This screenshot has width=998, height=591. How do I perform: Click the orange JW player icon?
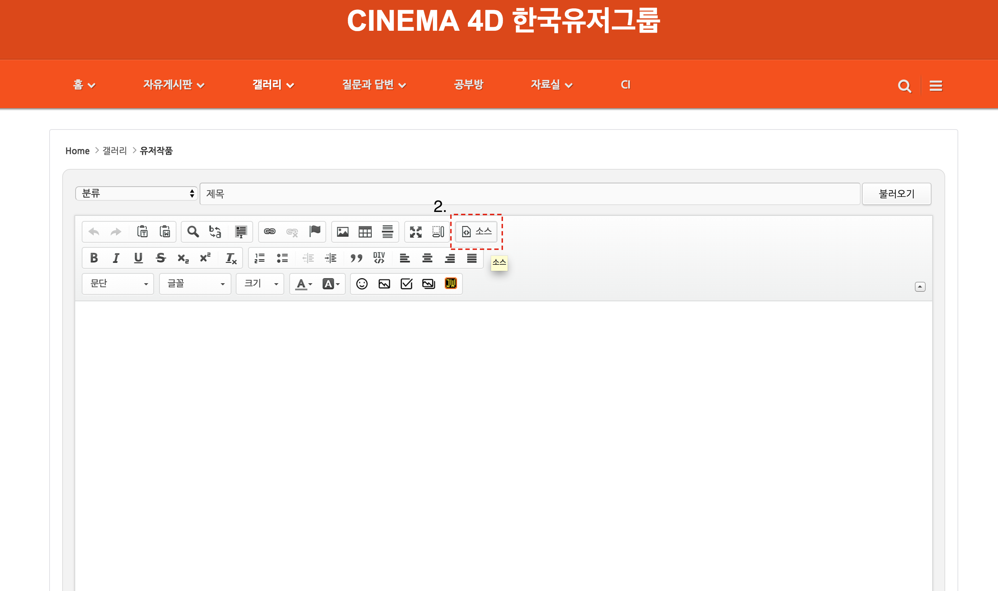click(x=451, y=284)
